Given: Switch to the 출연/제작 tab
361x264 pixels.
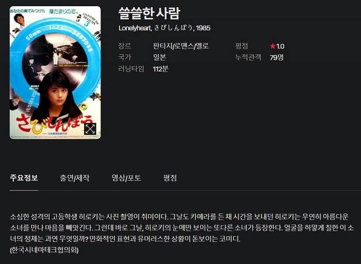Looking at the screenshot, I should [x=74, y=178].
